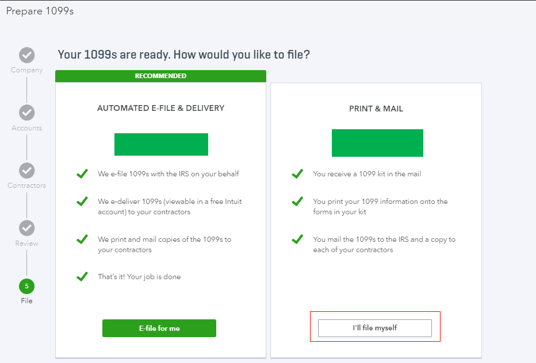Screen dimensions: 536x363
Task: Click the step 5 File circle icon
Action: coord(26,285)
